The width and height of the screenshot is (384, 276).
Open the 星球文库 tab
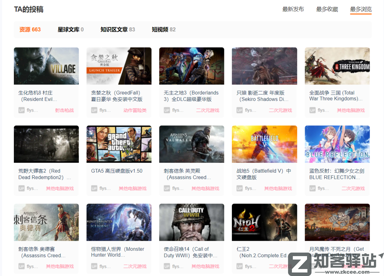coord(70,29)
